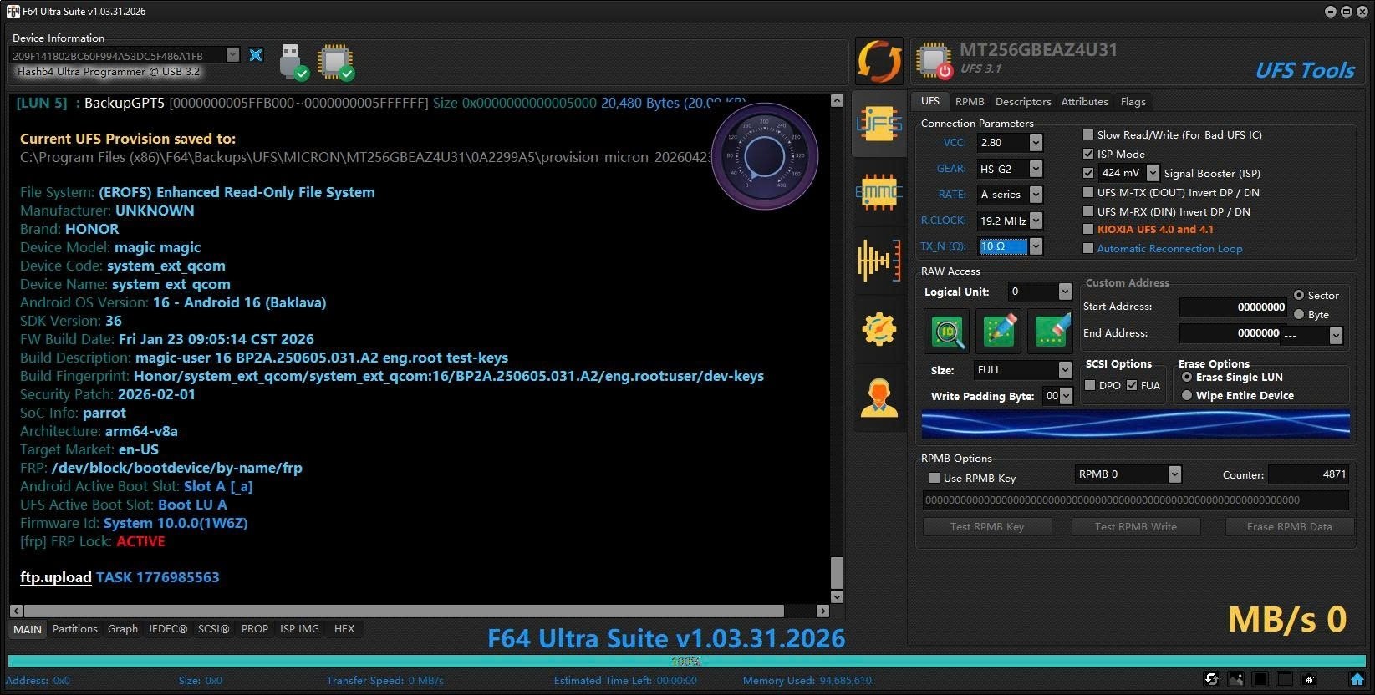Open the UFS chip sidebar icon
1375x695 pixels.
[879, 124]
